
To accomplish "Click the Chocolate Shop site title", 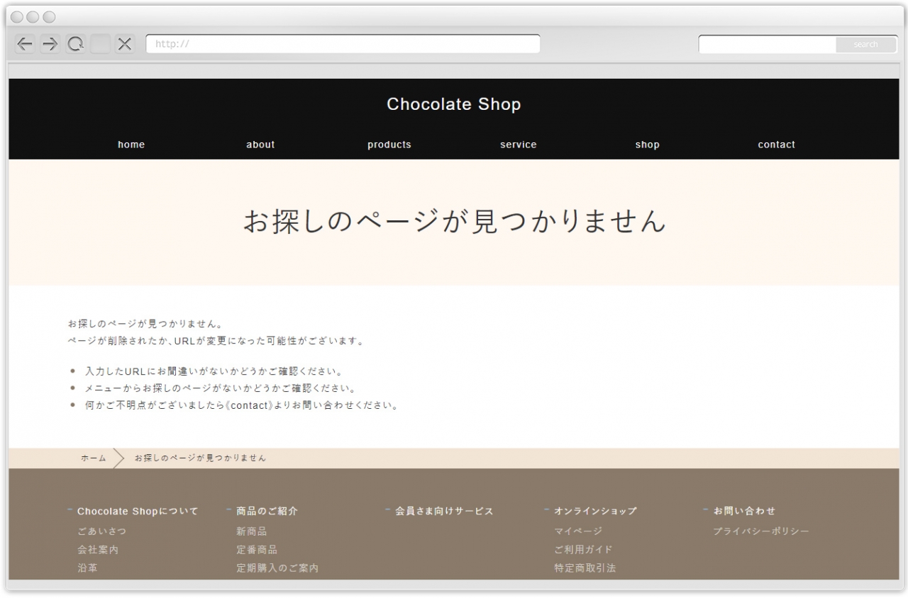I will click(x=453, y=104).
